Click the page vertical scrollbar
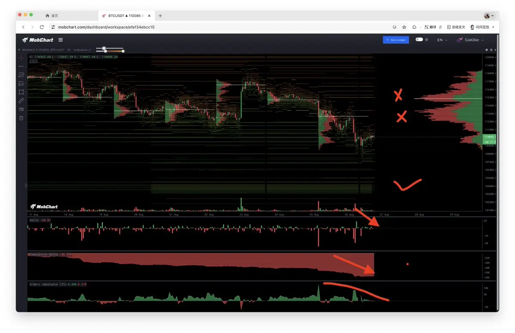This screenshot has width=515, height=333. (x=497, y=171)
